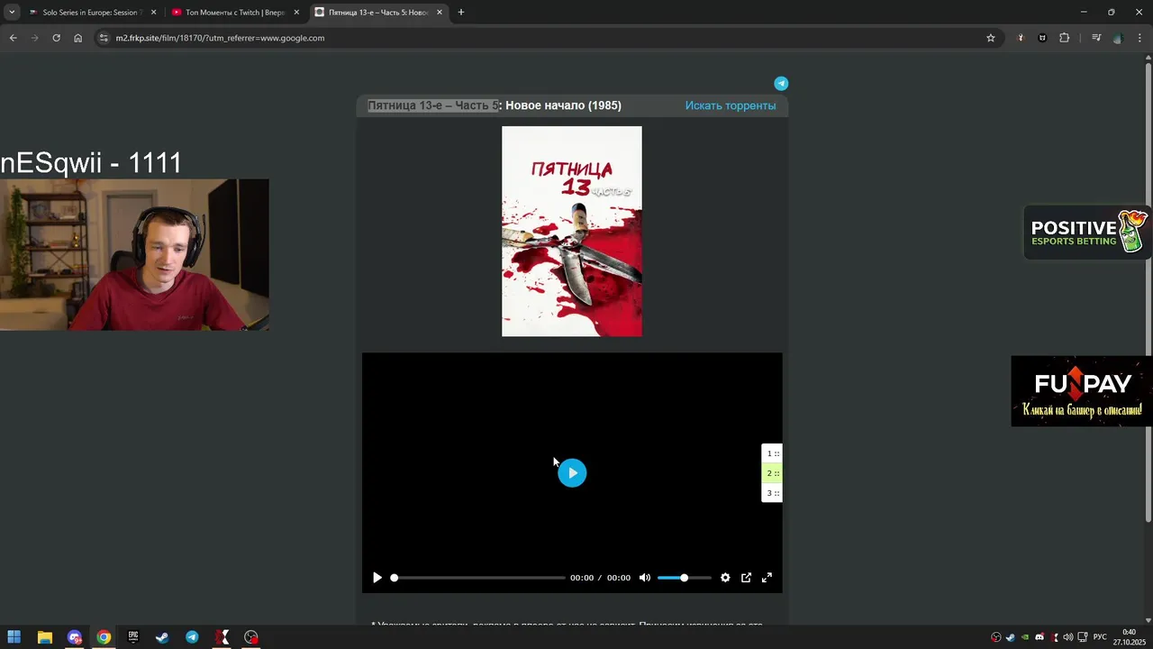This screenshot has width=1153, height=649.
Task: Launch Epic Games from the taskbar
Action: [x=133, y=637]
